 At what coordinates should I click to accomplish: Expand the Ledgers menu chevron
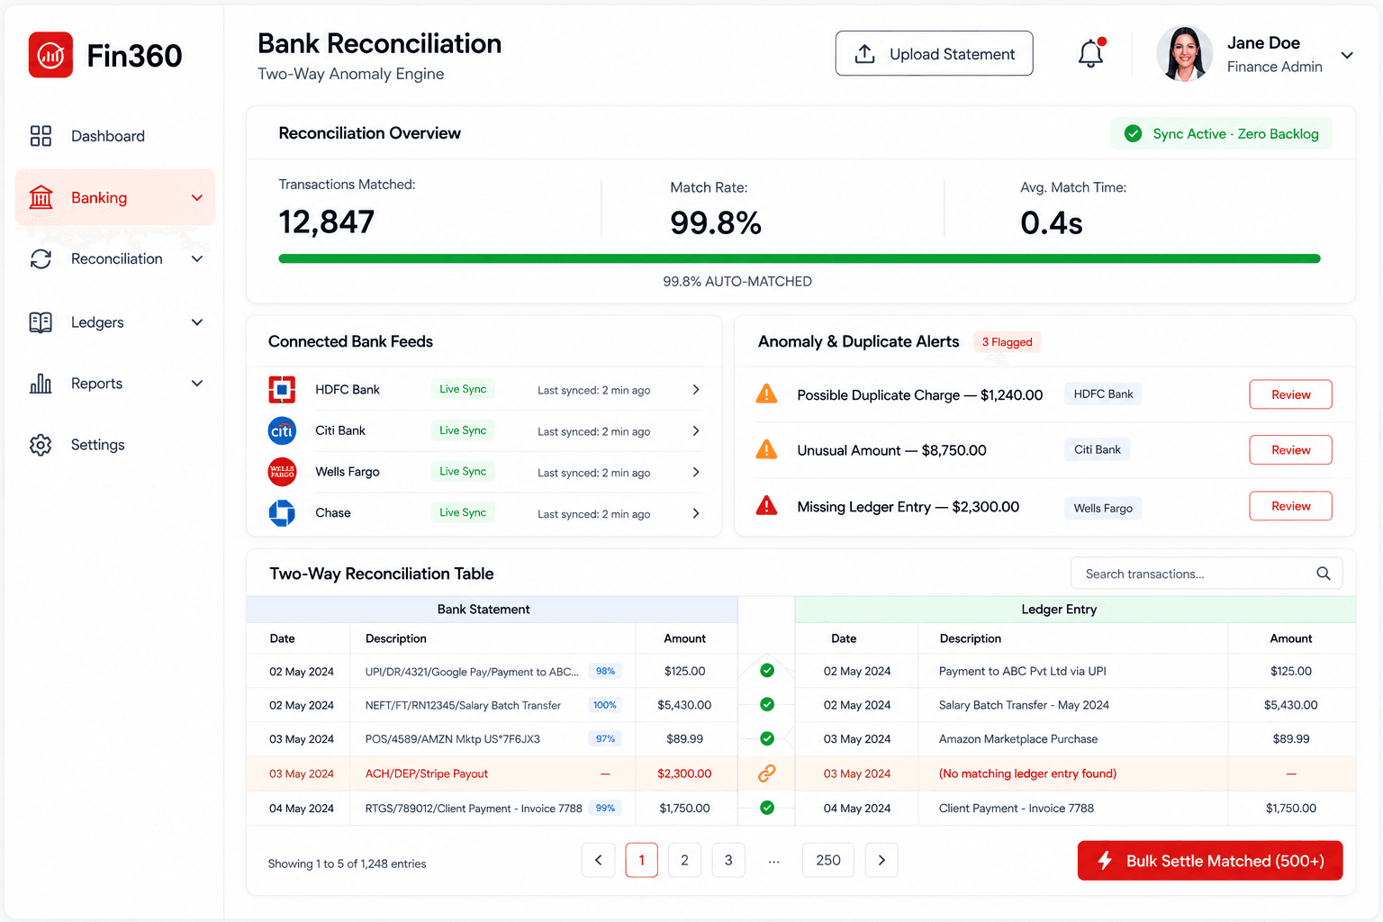[197, 322]
